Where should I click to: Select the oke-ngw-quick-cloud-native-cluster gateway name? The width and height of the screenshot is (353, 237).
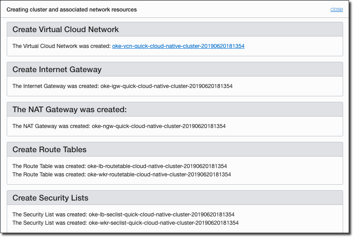[158, 126]
